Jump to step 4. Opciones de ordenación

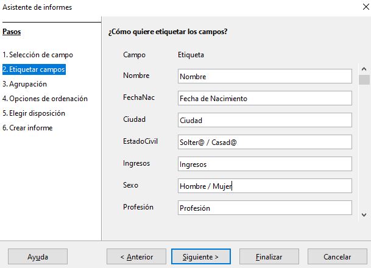pyautogui.click(x=45, y=99)
